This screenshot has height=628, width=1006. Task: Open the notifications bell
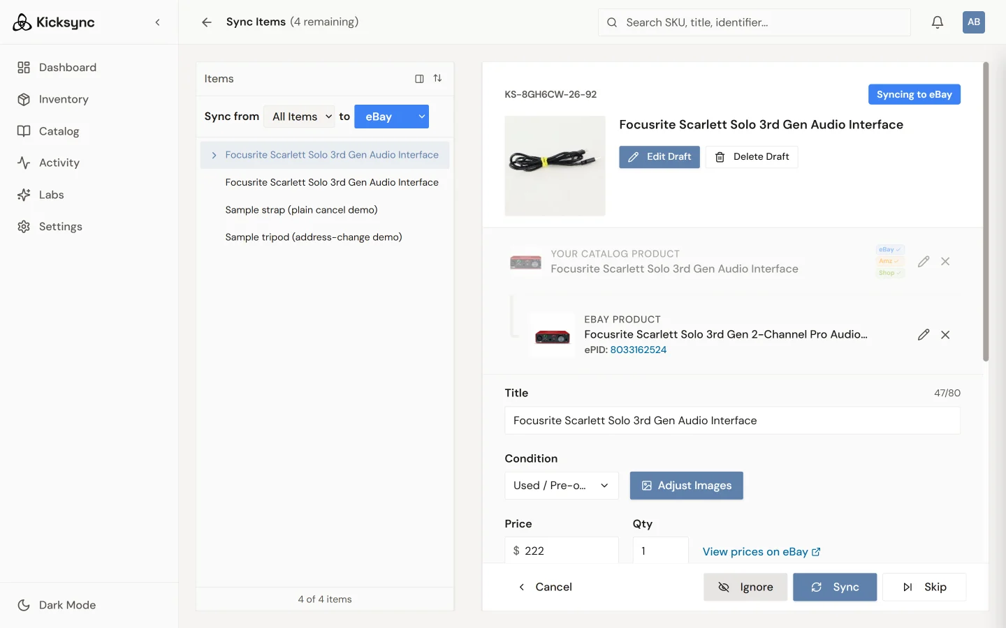coord(938,22)
